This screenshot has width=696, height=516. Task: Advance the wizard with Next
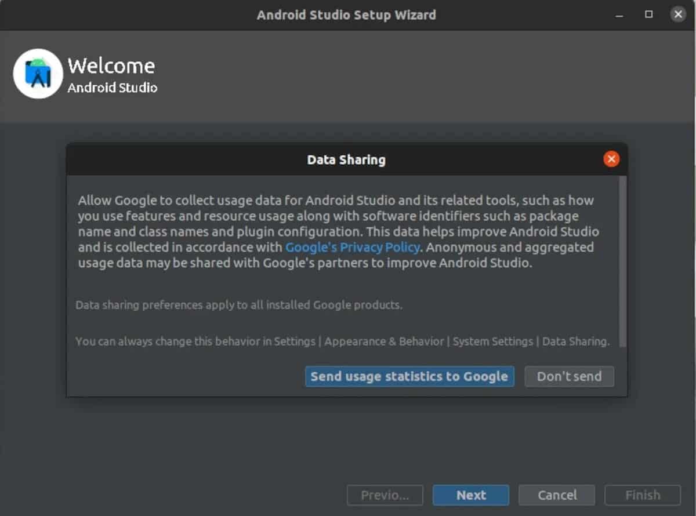click(x=471, y=495)
